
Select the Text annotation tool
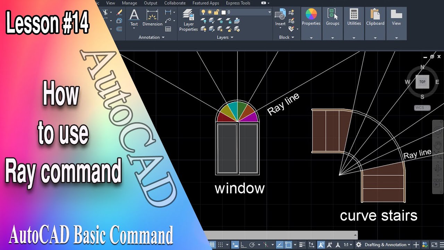(134, 17)
